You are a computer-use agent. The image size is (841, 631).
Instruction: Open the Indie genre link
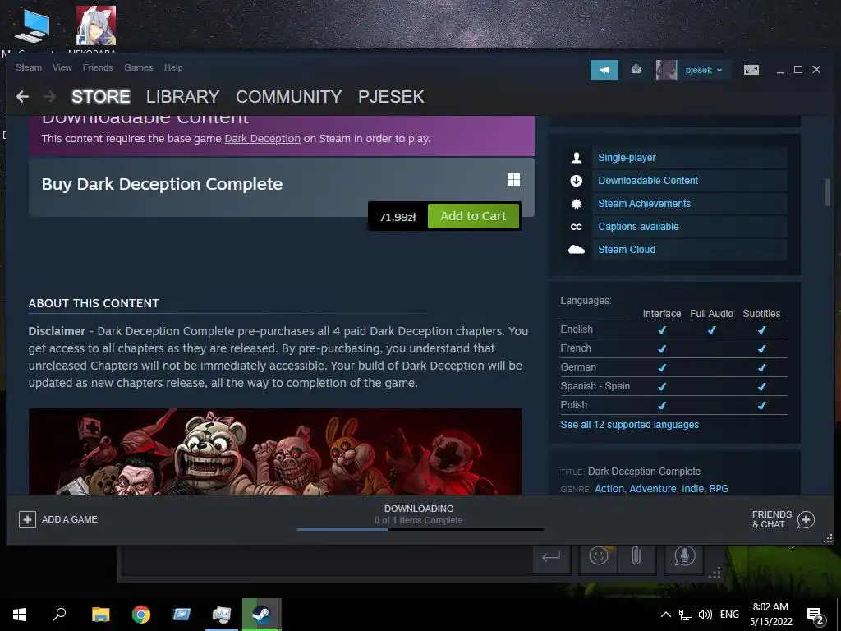pyautogui.click(x=692, y=489)
